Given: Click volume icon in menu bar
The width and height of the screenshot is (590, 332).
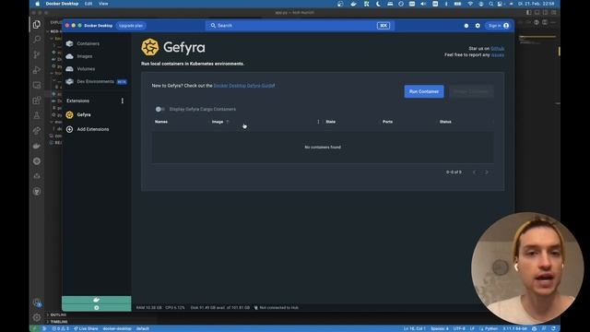Looking at the screenshot, I should (423, 4).
